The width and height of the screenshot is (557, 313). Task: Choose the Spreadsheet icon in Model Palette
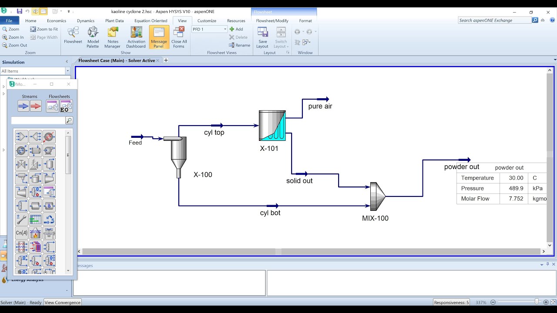35,220
